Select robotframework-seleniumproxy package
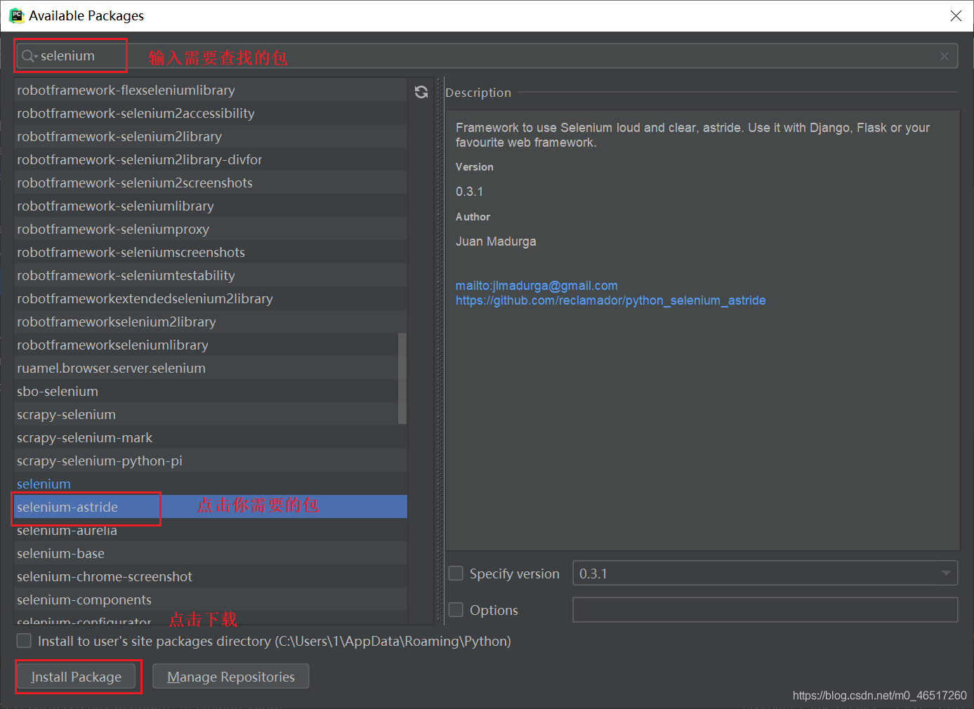Image resolution: width=974 pixels, height=709 pixels. pos(211,229)
